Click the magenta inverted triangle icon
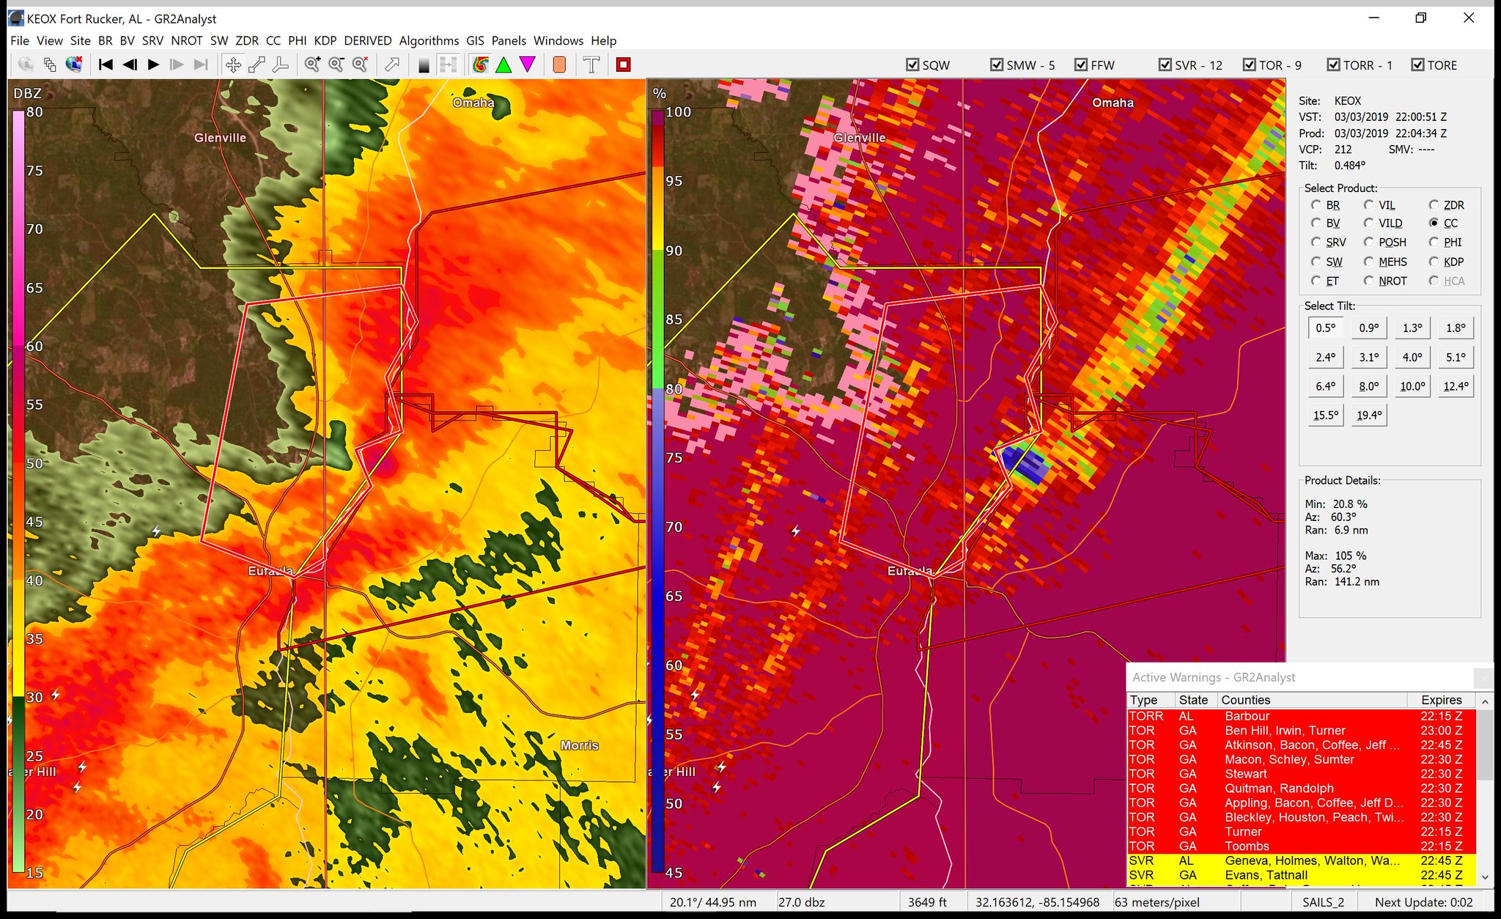 tap(528, 65)
